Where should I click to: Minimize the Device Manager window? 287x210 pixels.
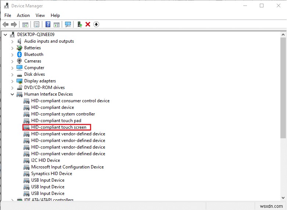point(245,6)
